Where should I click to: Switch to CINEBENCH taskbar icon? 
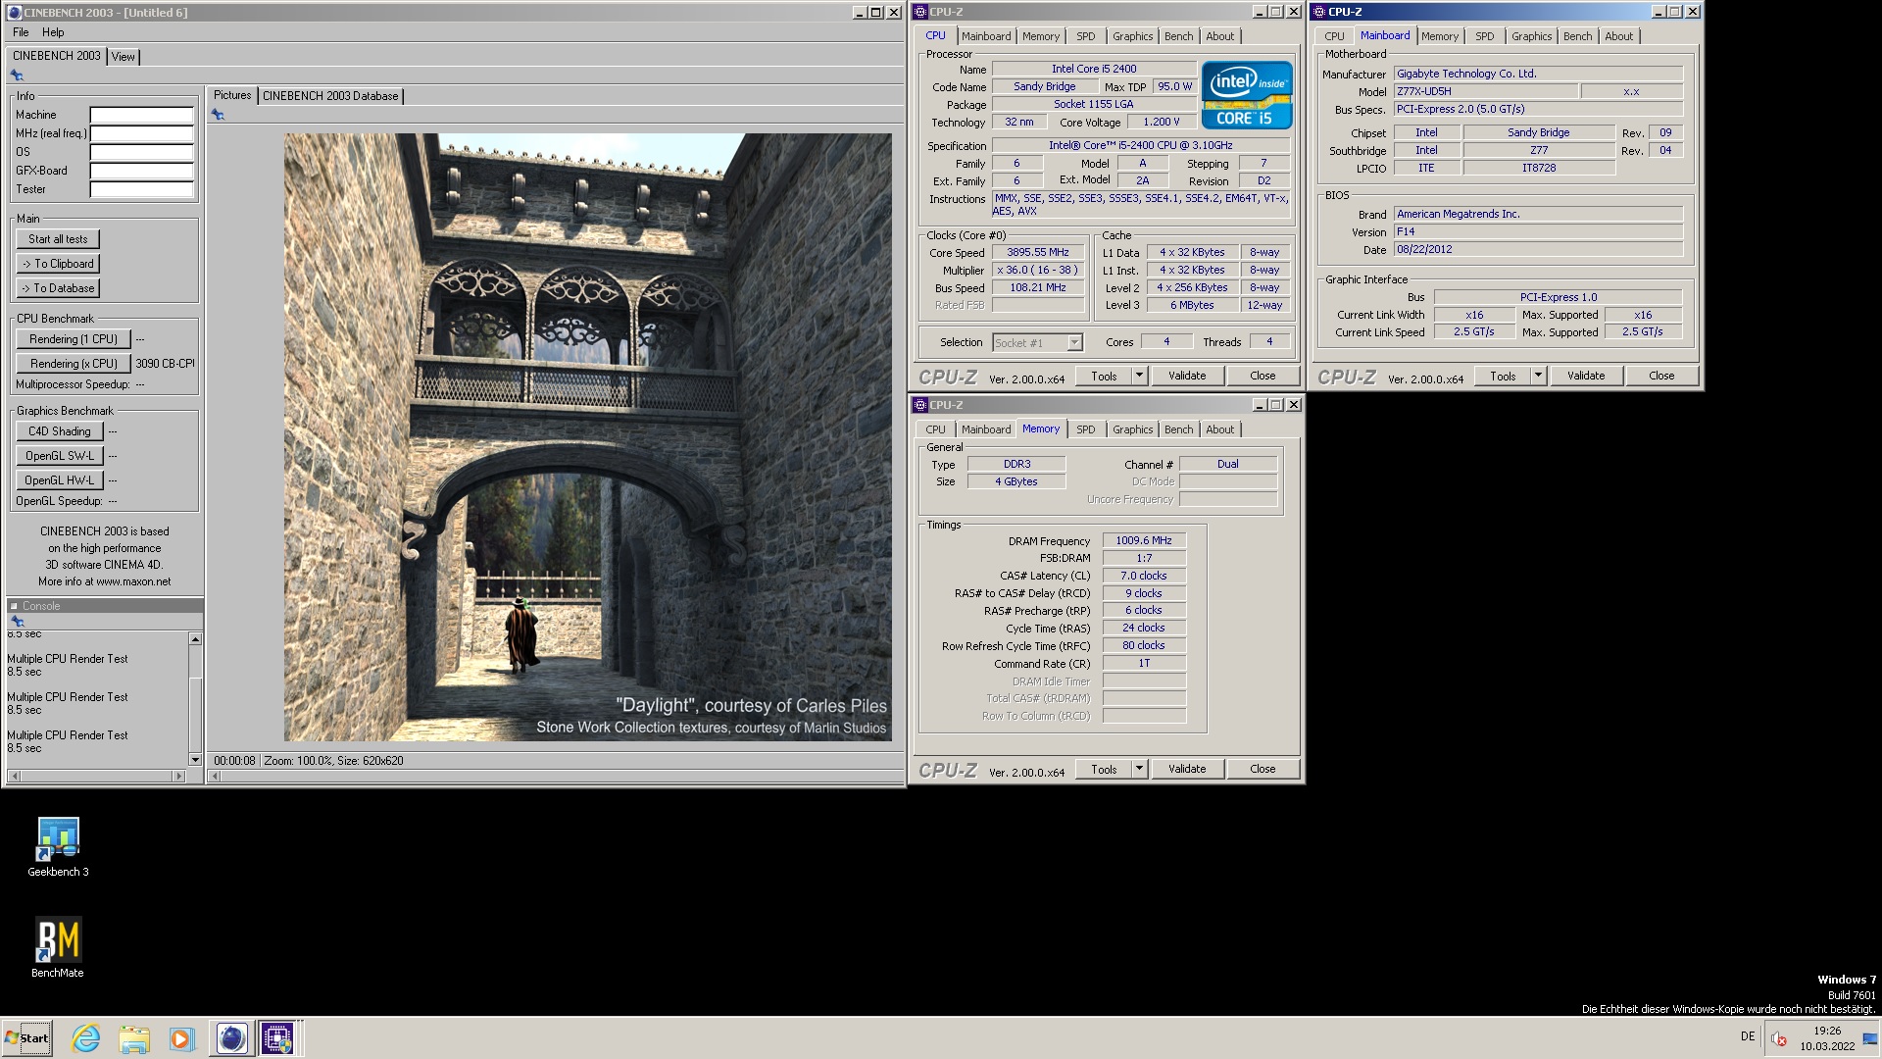coord(231,1038)
